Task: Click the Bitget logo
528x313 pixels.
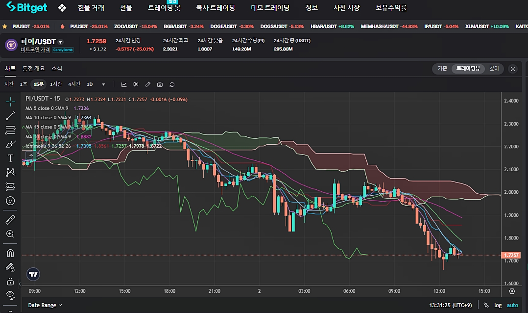Action: 26,7
